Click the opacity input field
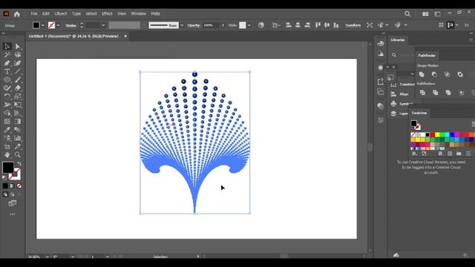 click(x=211, y=25)
